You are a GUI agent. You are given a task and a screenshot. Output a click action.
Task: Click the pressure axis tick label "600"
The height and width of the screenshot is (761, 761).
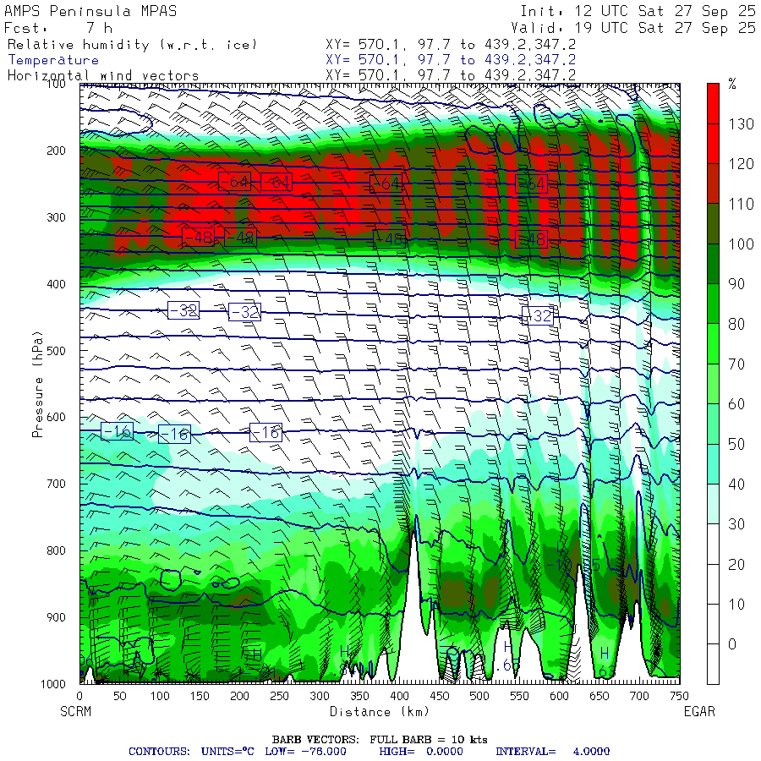tap(56, 417)
